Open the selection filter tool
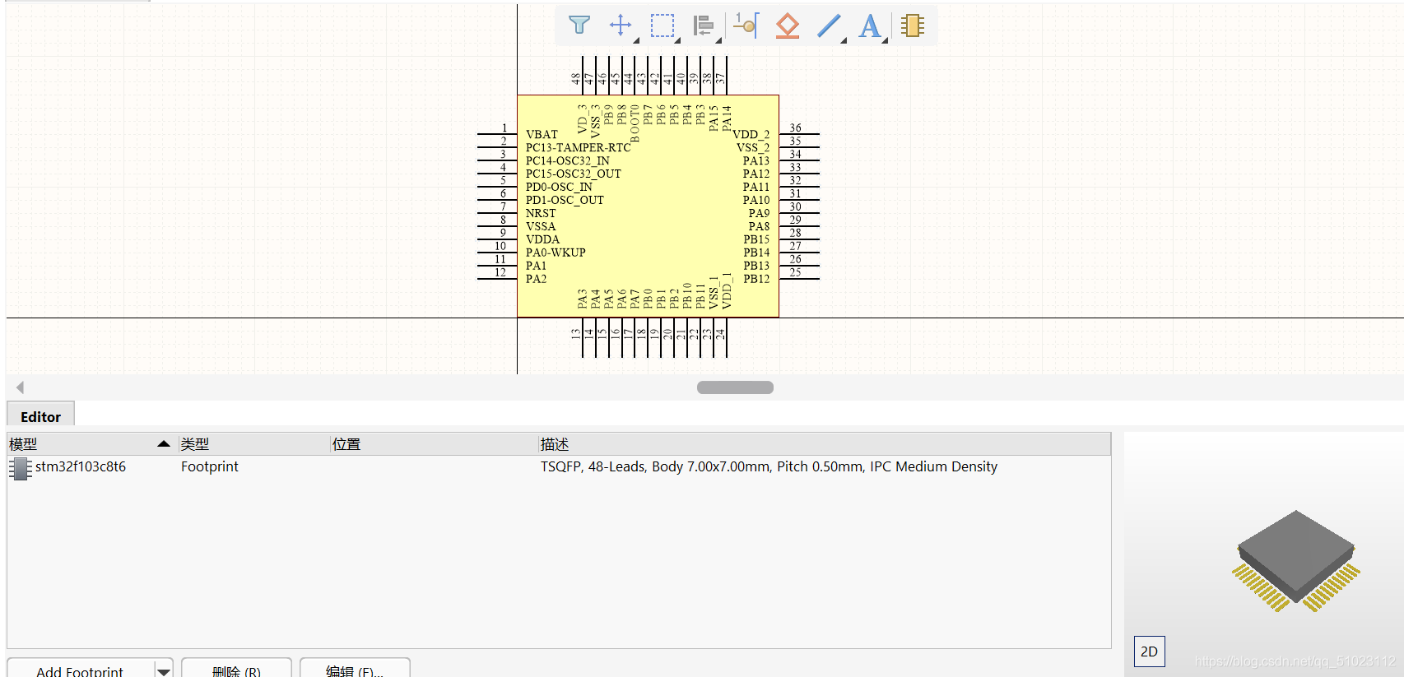The image size is (1404, 677). click(579, 26)
